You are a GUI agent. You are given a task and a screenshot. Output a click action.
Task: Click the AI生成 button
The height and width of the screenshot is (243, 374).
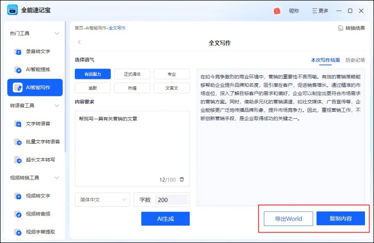click(166, 219)
